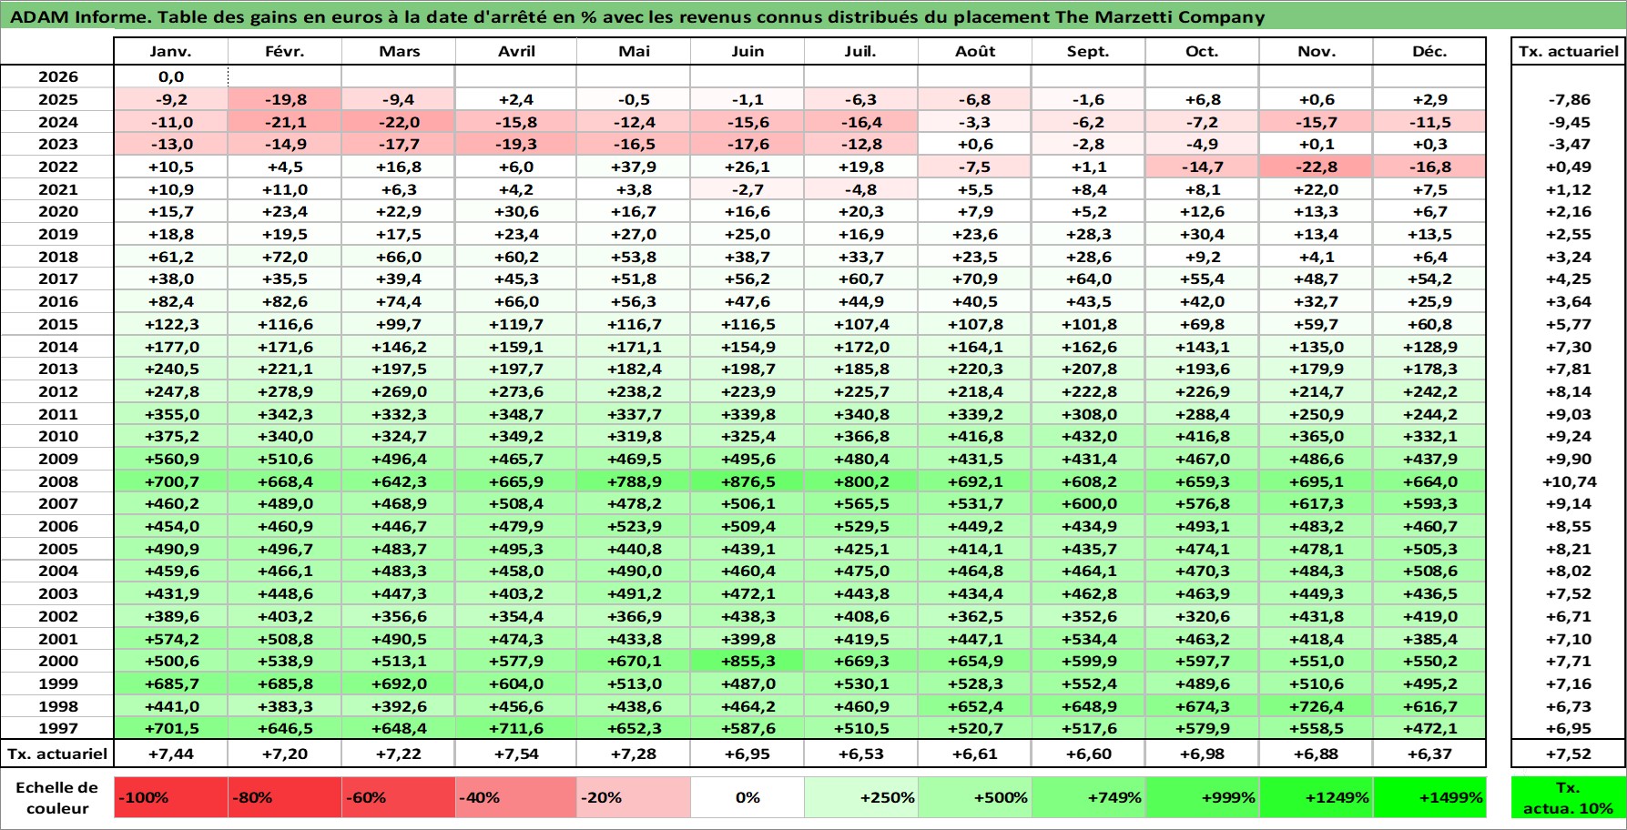Click the -80% color scale cell
Viewport: 1627px width, 830px height.
click(285, 797)
